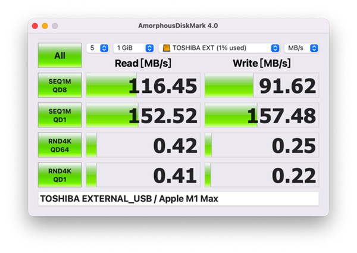Click the 0.22 write result value

[261, 175]
